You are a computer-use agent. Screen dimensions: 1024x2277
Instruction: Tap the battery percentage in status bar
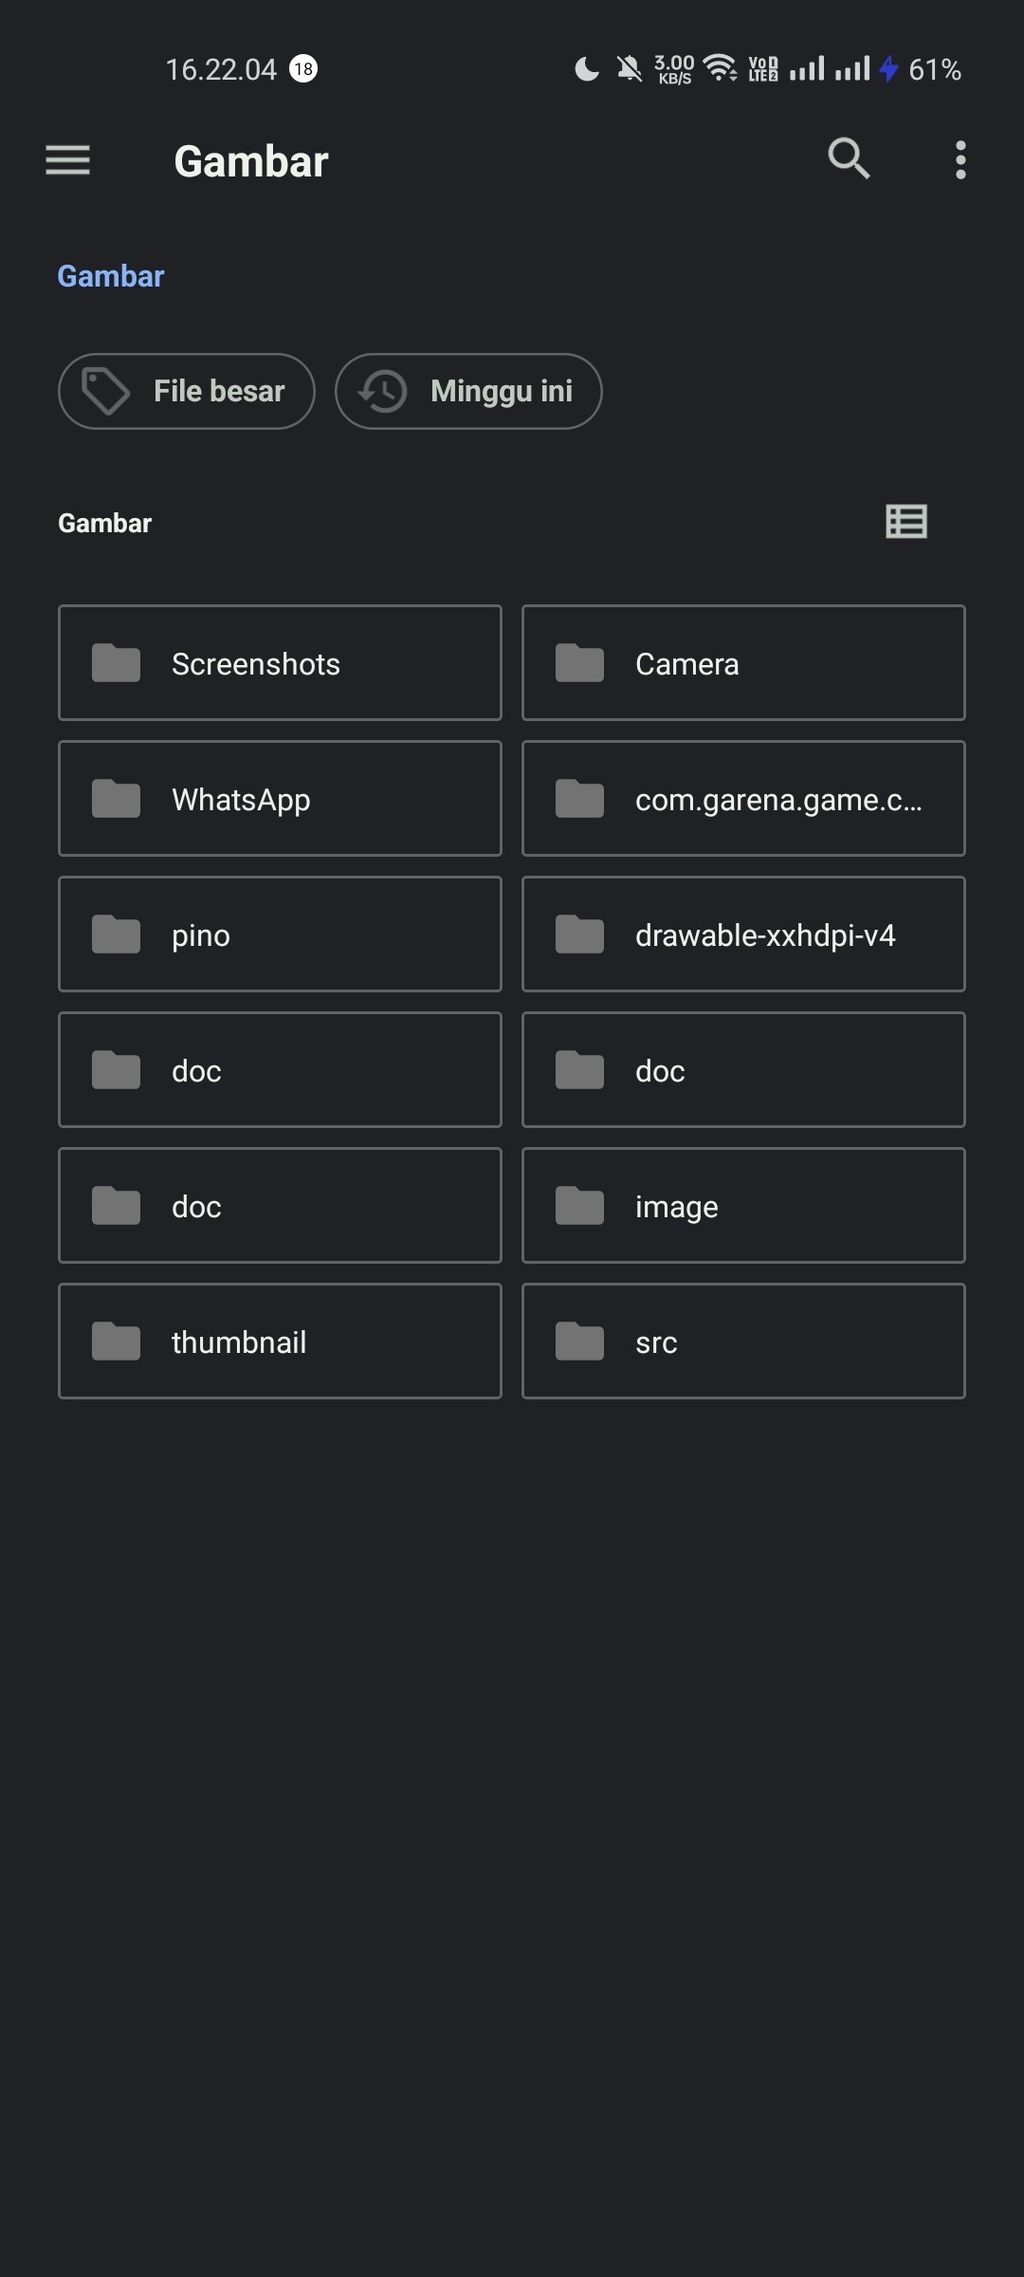[x=934, y=69]
